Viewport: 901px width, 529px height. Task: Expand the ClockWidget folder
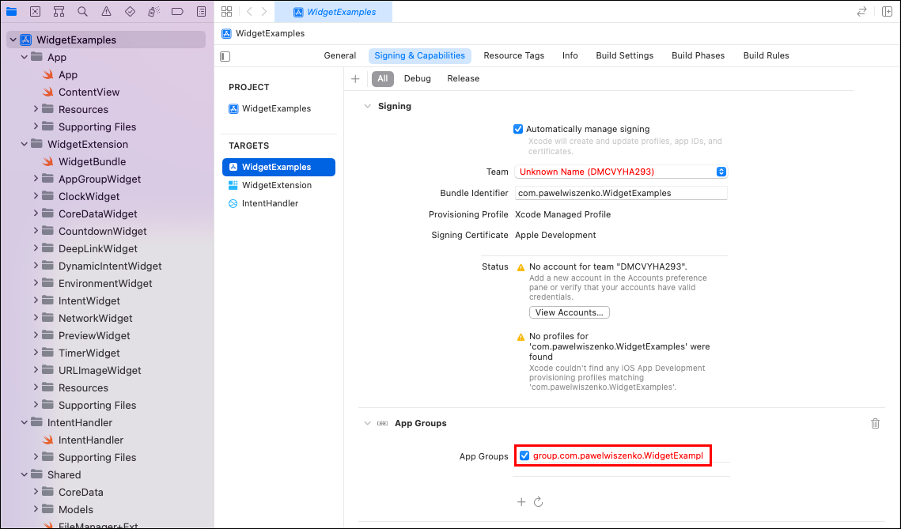click(36, 196)
